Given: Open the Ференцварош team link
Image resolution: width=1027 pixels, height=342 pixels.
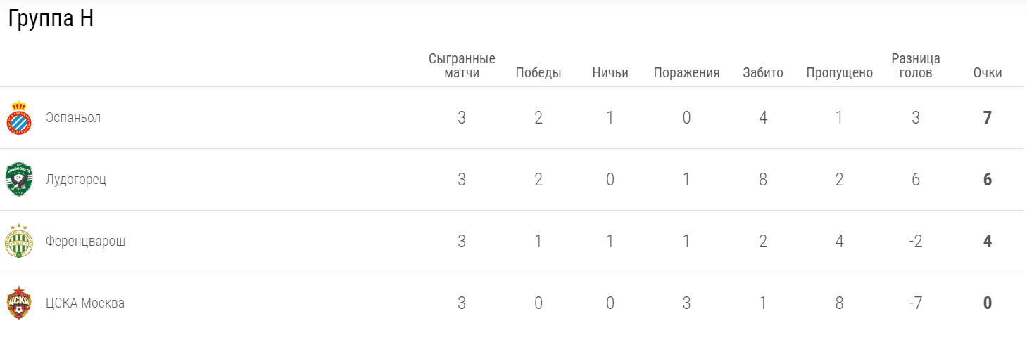Looking at the screenshot, I should pyautogui.click(x=85, y=241).
